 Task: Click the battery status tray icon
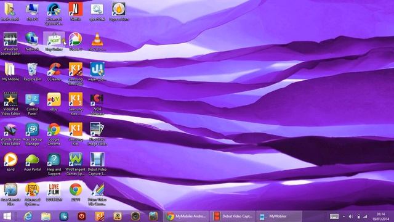(x=358, y=216)
